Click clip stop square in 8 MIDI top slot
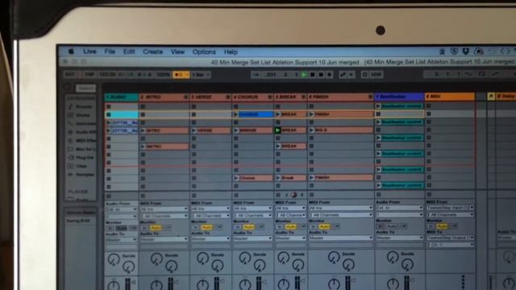516x290 pixels. tap(429, 106)
